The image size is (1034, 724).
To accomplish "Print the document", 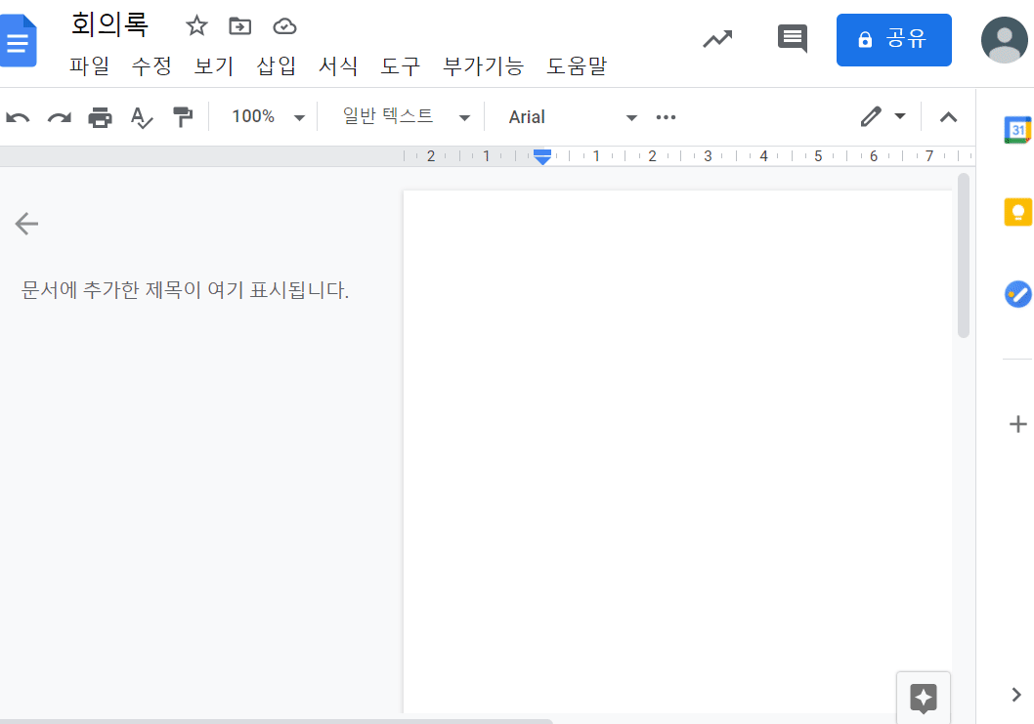I will point(101,117).
